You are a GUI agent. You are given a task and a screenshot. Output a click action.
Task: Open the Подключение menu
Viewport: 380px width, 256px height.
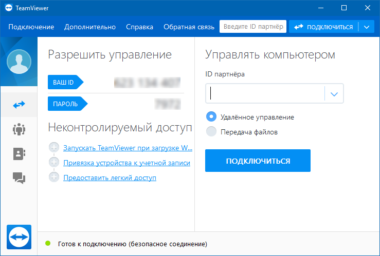pyautogui.click(x=31, y=27)
